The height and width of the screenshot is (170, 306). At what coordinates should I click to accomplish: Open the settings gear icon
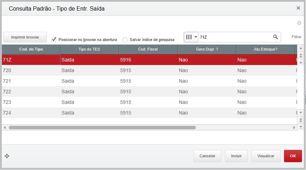(299, 23)
